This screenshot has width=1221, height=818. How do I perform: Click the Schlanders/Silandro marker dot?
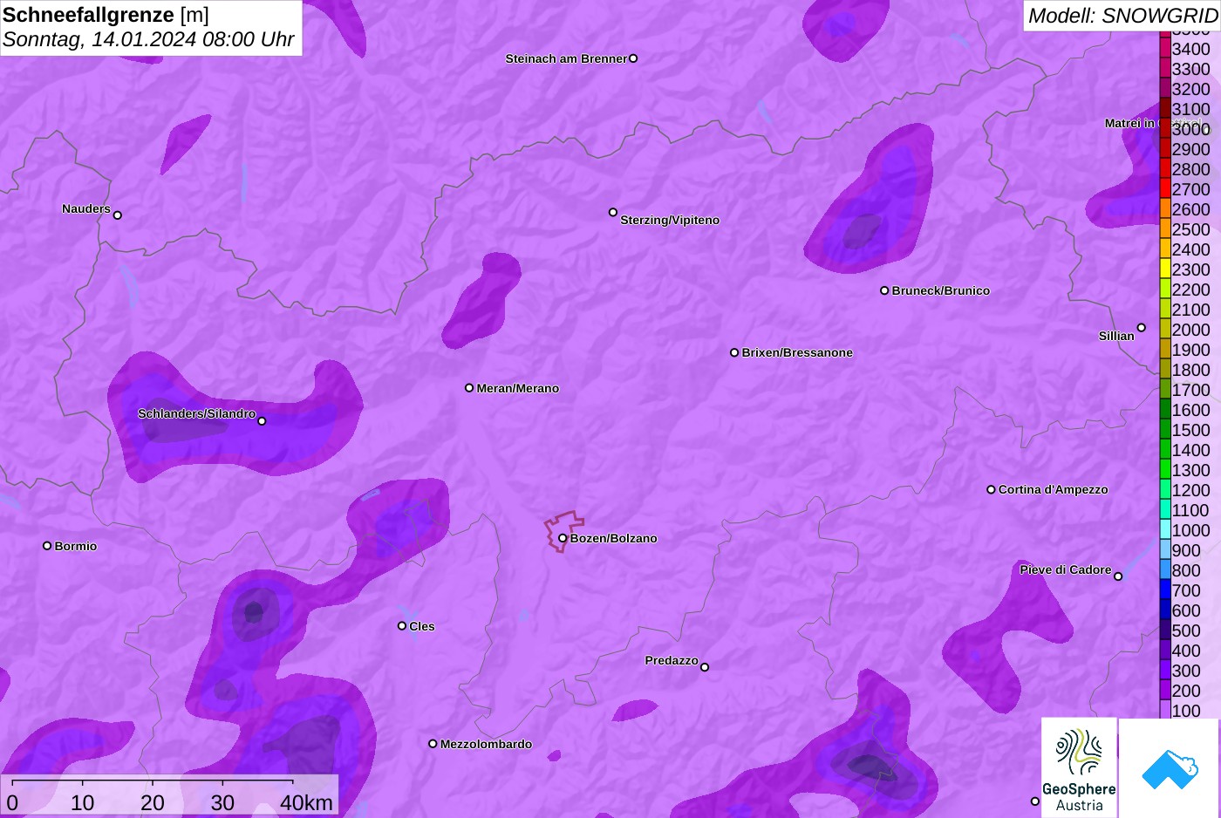(262, 421)
